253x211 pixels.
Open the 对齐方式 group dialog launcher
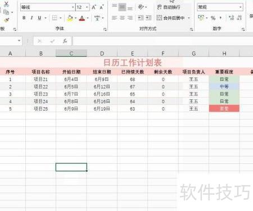(x=191, y=29)
